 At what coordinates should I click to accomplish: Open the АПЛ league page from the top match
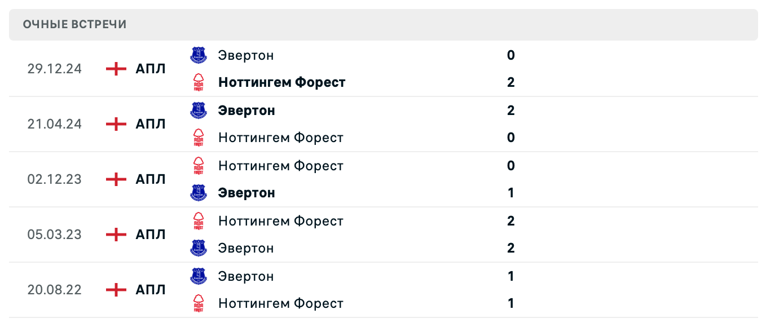149,68
